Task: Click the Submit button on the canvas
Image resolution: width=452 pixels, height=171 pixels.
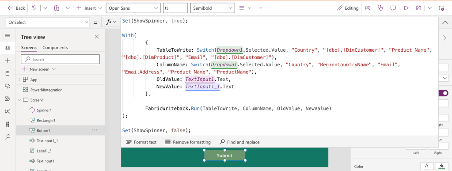Action: [224, 156]
